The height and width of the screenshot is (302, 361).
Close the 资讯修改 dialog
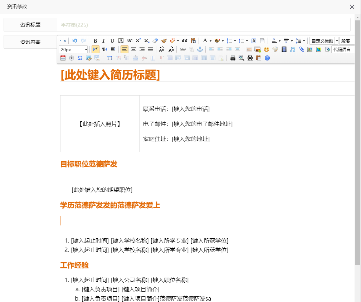(x=352, y=7)
